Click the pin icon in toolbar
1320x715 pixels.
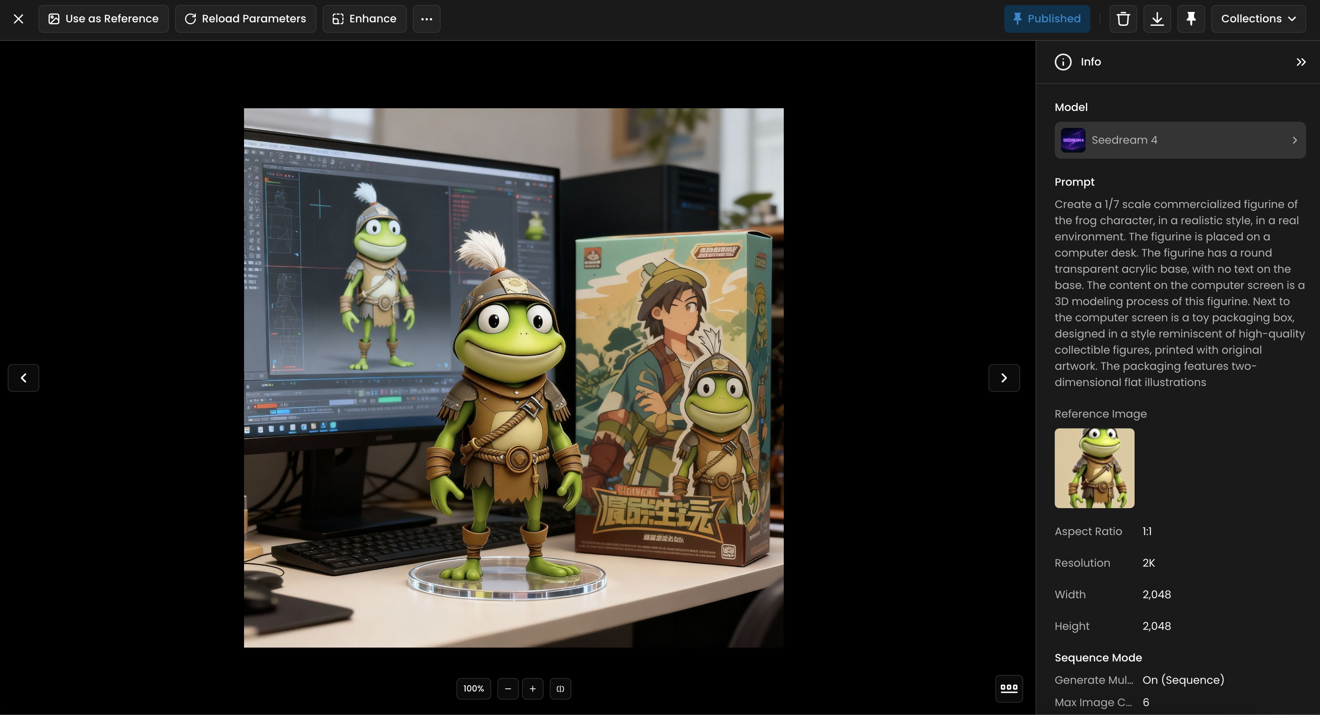point(1191,19)
